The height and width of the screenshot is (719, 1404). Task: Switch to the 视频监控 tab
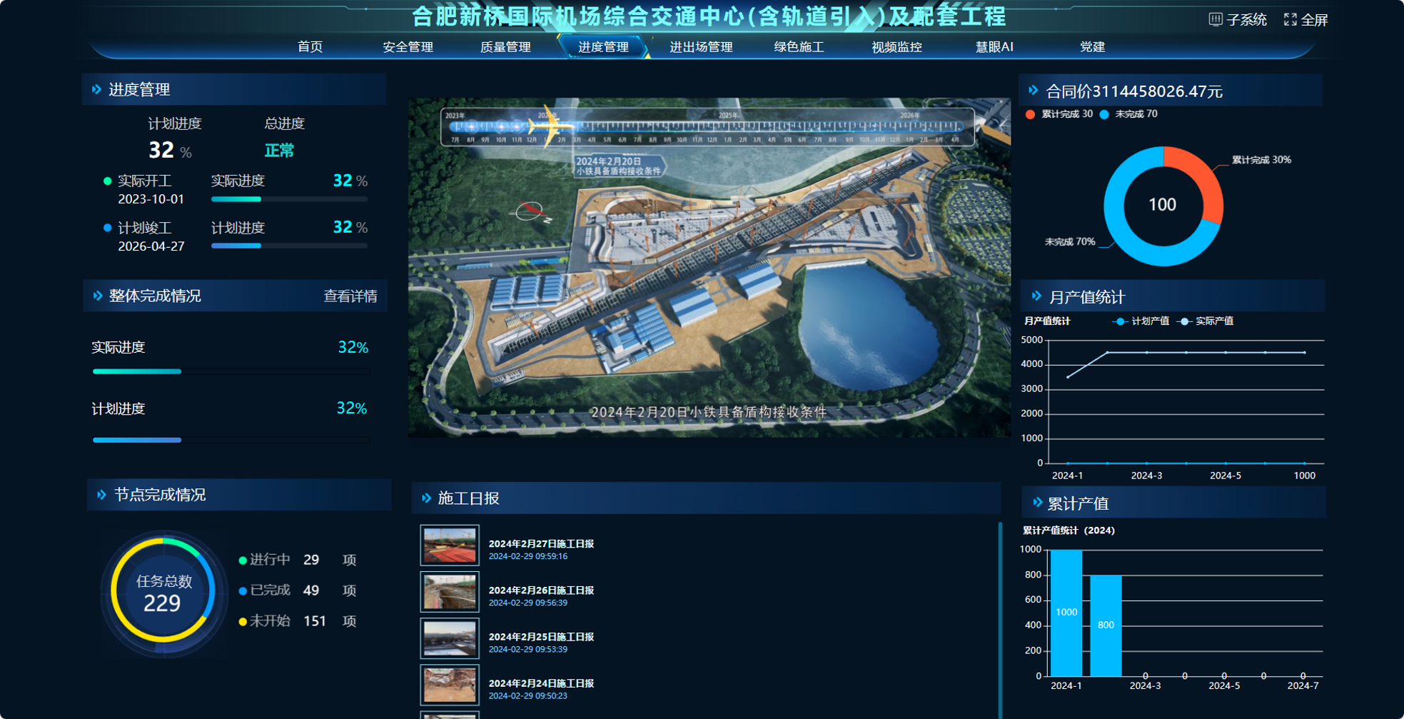tap(897, 47)
